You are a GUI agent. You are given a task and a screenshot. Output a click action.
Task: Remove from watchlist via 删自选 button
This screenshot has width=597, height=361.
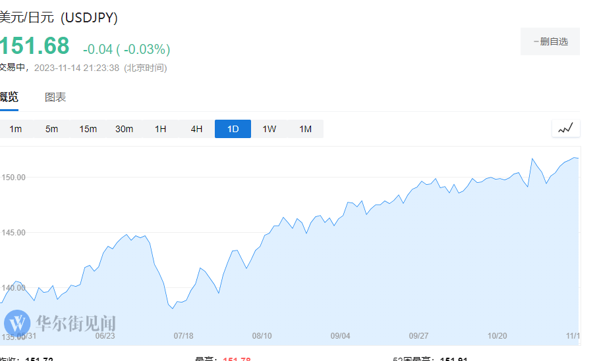pos(550,41)
